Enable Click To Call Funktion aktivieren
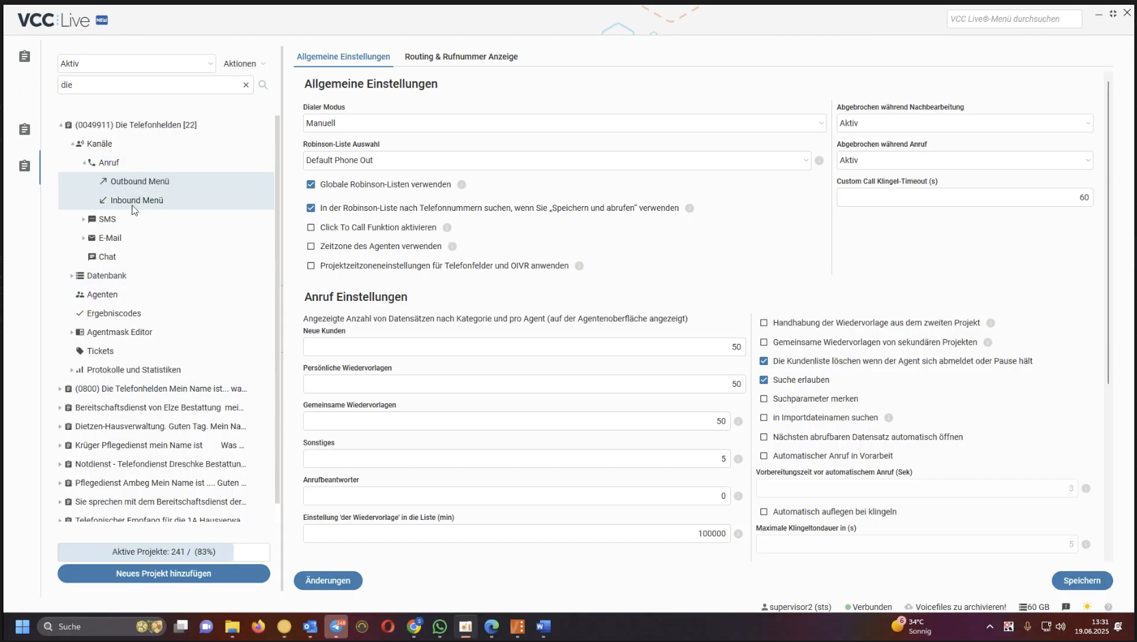Viewport: 1137px width, 642px height. point(311,227)
